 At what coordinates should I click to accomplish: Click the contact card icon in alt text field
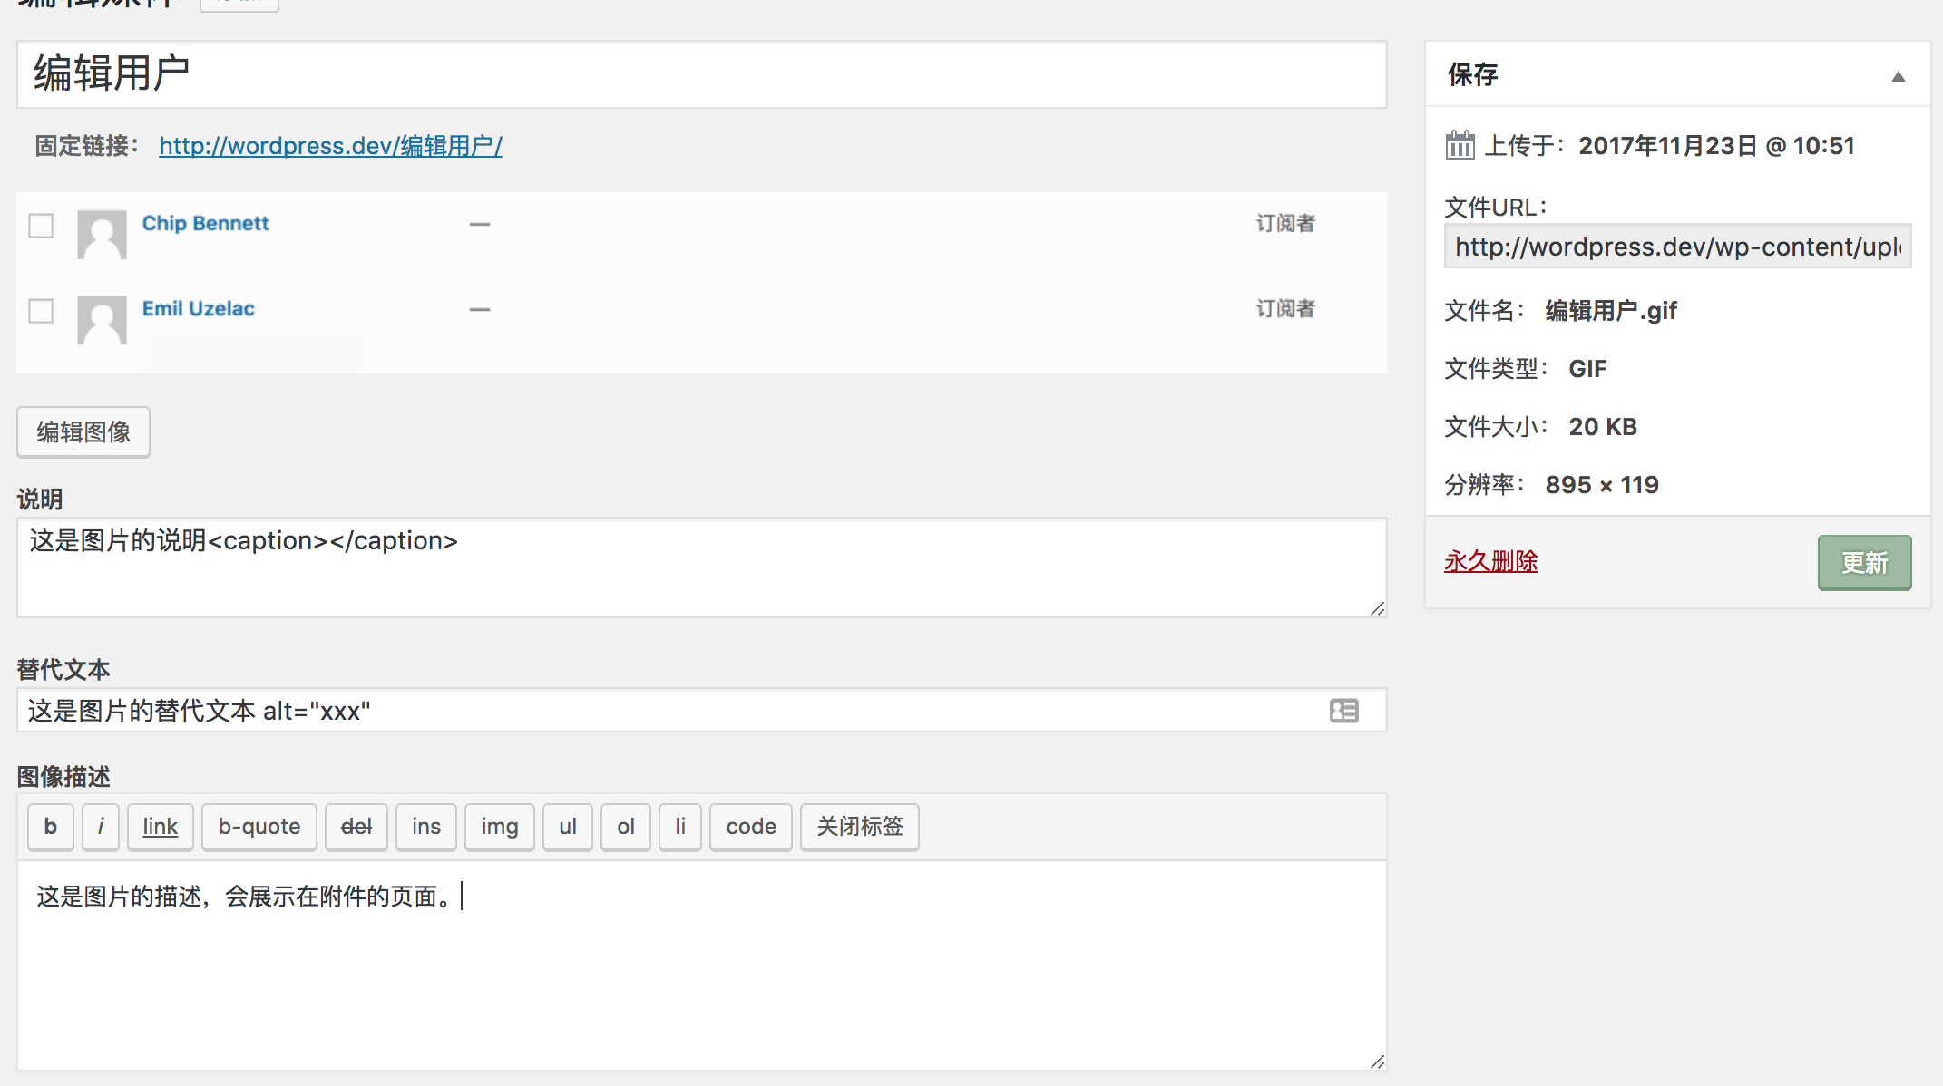coord(1343,711)
